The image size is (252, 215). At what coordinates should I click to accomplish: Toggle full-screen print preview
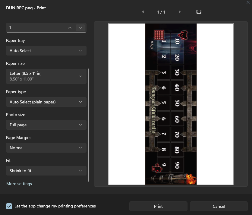(199, 12)
